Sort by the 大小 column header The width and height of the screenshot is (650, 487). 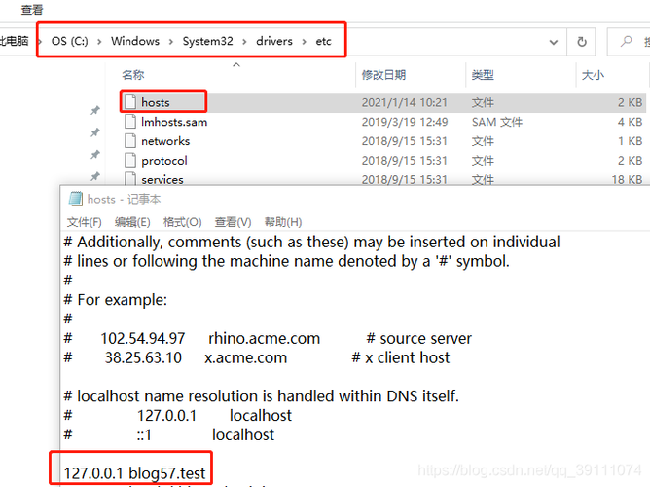coord(593,75)
